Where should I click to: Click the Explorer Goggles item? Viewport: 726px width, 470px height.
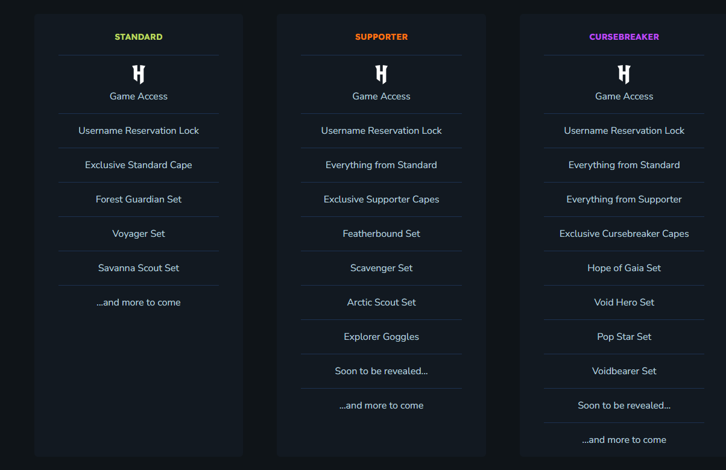click(x=381, y=337)
